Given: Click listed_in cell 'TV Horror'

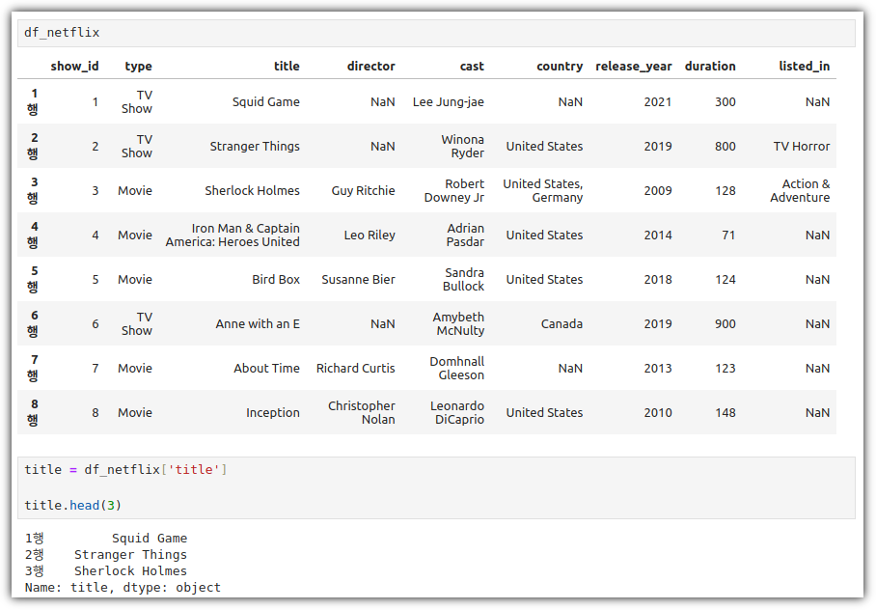Looking at the screenshot, I should [x=801, y=147].
